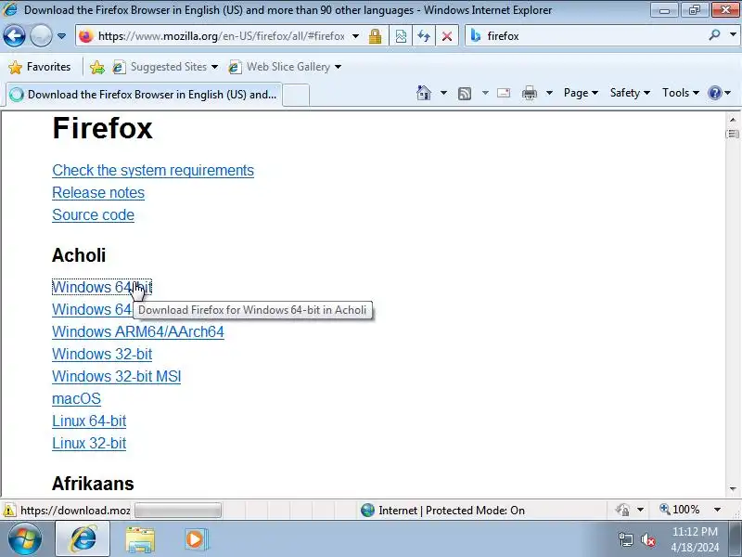The width and height of the screenshot is (742, 557).
Task: Click the privacy report status icon
Action: [x=622, y=510]
